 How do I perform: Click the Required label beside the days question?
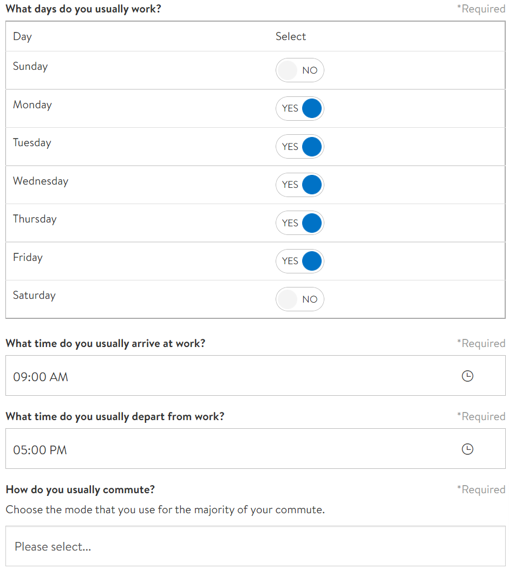[x=481, y=9]
